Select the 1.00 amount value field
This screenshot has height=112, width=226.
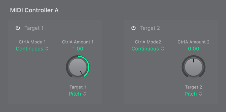pos(78,49)
